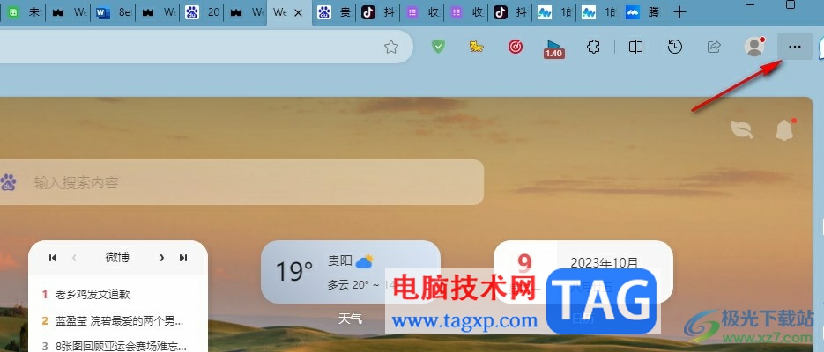The image size is (824, 352).
Task: Open the 2023年10月 calendar card
Action: pyautogui.click(x=583, y=272)
